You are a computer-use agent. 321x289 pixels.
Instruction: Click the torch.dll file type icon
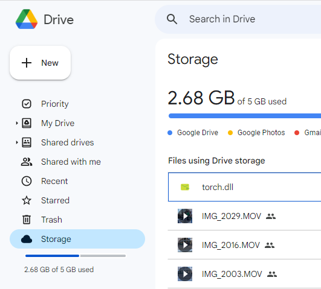coord(185,187)
